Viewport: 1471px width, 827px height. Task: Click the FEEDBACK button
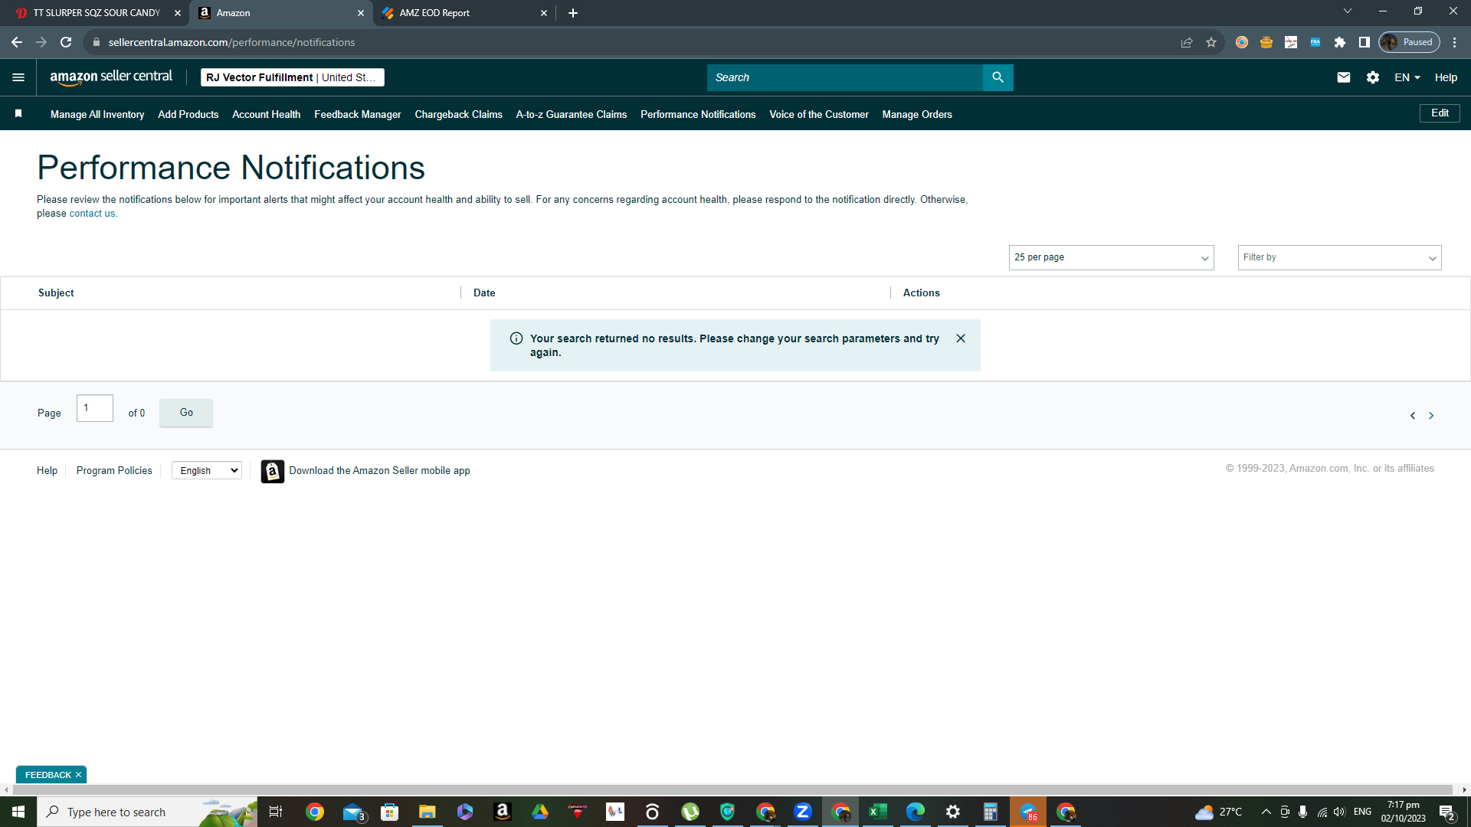[x=48, y=775]
